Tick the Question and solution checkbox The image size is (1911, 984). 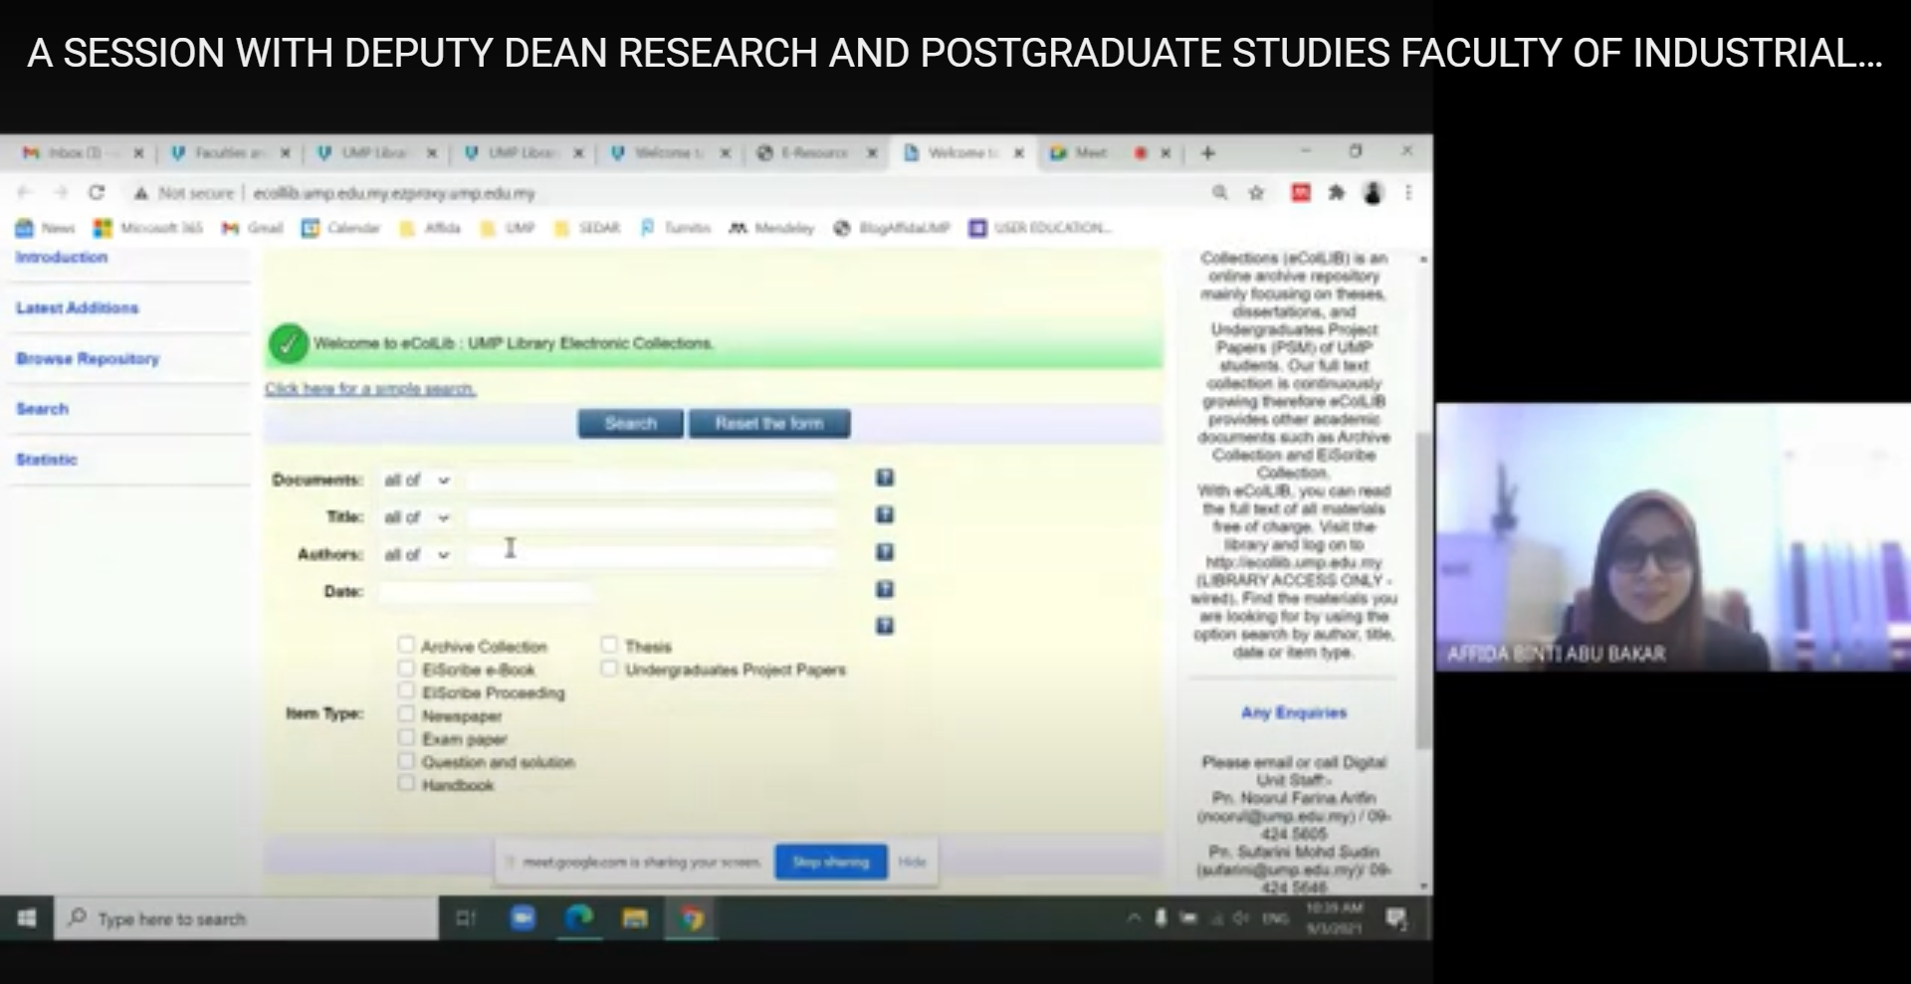click(x=406, y=760)
